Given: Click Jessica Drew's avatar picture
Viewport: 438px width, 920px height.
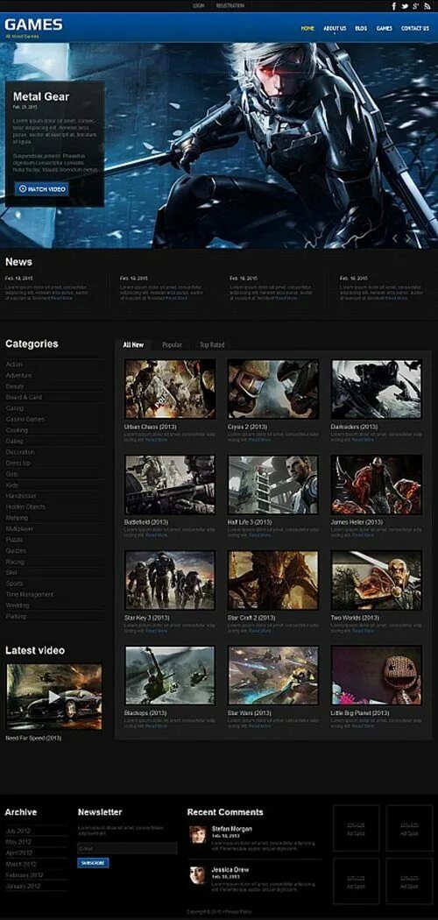Looking at the screenshot, I should click(198, 874).
